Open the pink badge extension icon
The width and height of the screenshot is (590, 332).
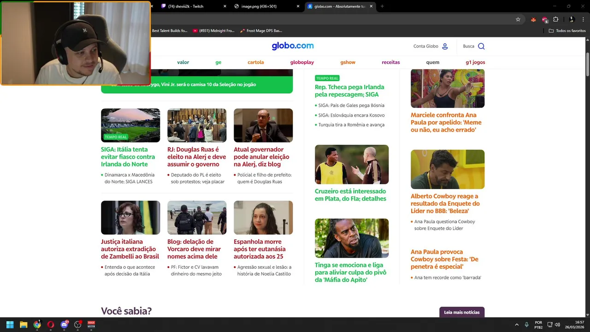[x=545, y=19]
